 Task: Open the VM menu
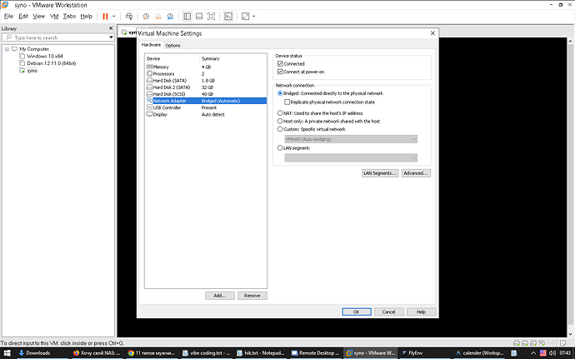click(54, 16)
